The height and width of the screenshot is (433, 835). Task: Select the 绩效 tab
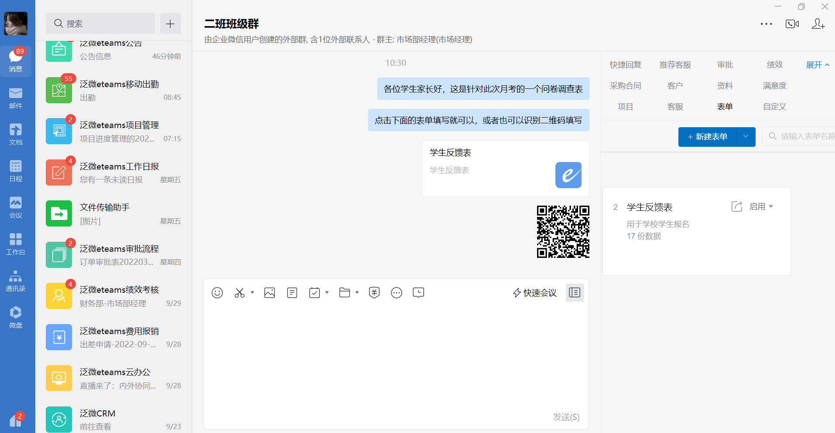point(775,65)
